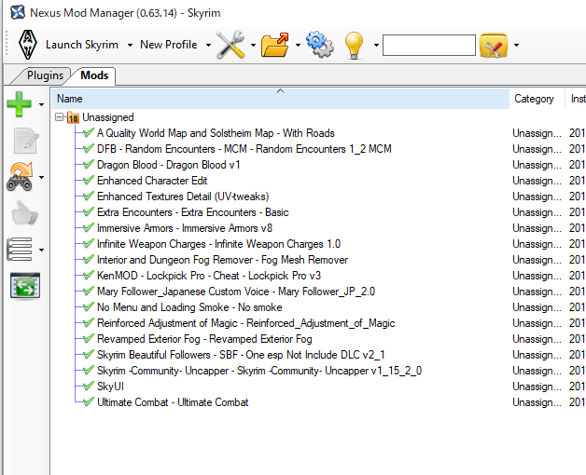Collapse the Unassigned category tree node
586x475 pixels.
[x=60, y=117]
